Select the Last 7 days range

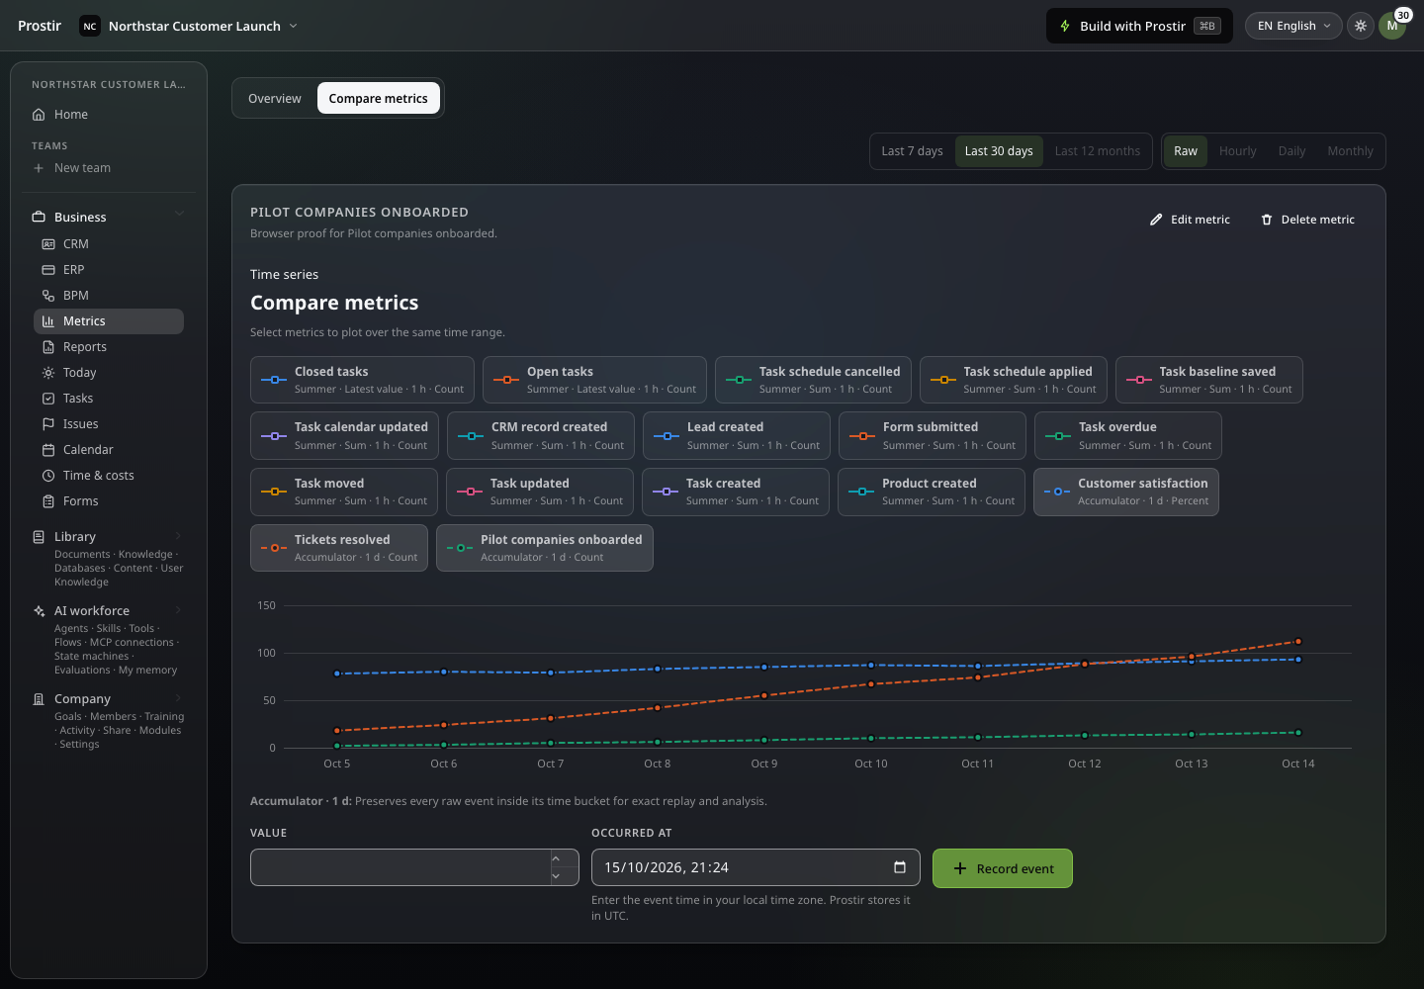pyautogui.click(x=913, y=151)
